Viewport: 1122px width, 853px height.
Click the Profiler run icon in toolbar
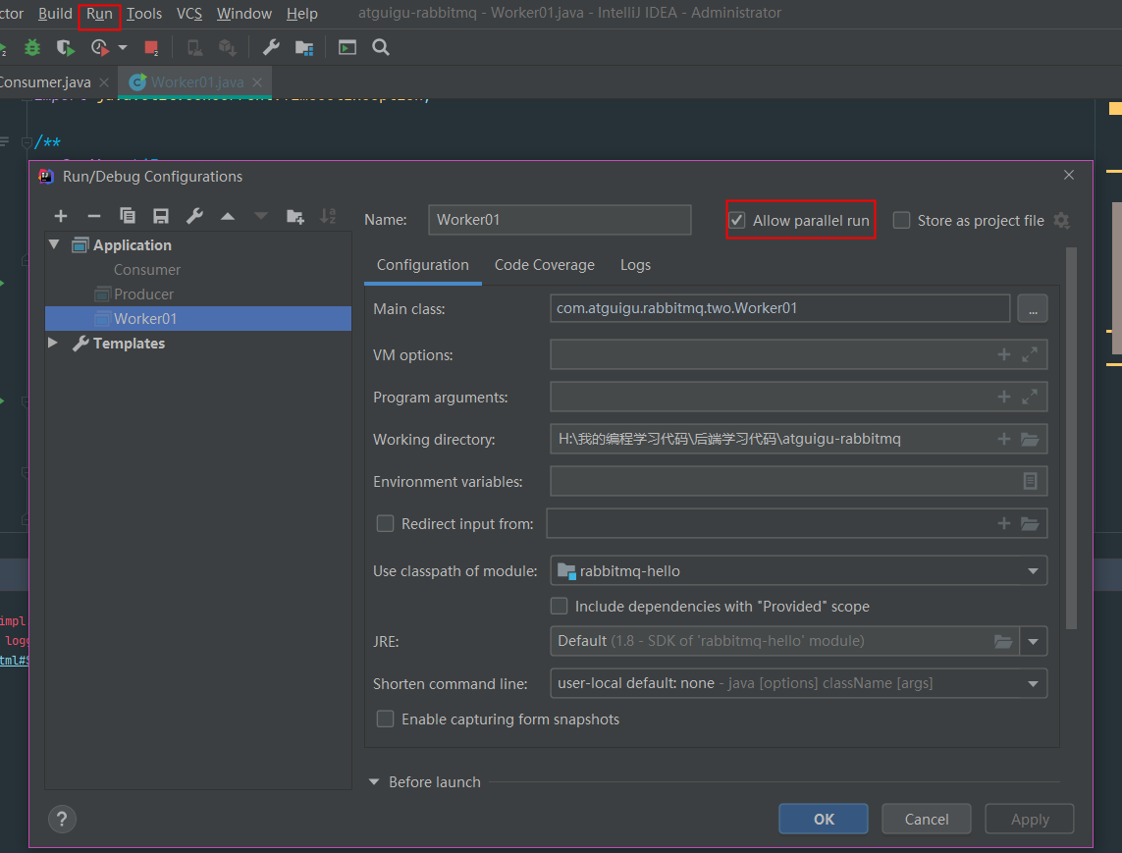99,48
